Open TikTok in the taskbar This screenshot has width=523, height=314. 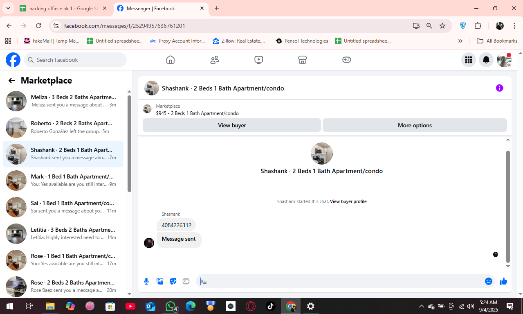271,306
